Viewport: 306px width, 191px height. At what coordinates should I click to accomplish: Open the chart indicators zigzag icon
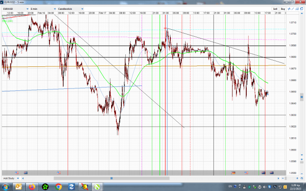point(289,9)
